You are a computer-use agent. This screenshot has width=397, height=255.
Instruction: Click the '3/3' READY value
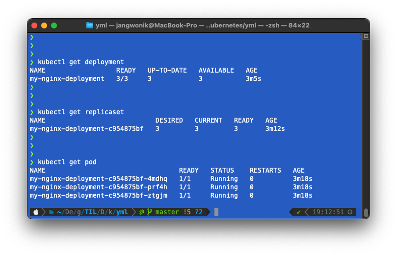[122, 78]
